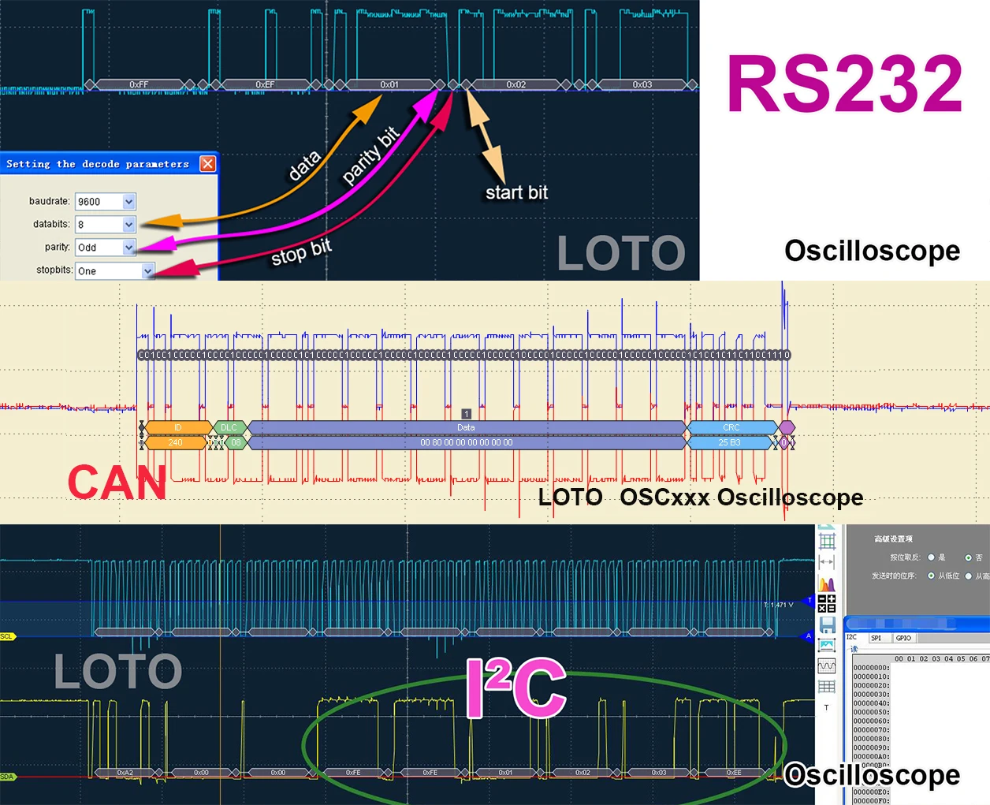Select hex row 00000000:
The height and width of the screenshot is (805, 990).
871,668
